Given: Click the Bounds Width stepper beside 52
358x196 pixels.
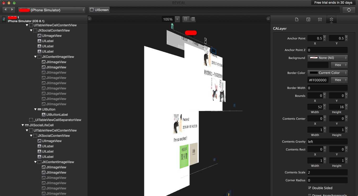Looking at the screenshot, I should point(325,107).
